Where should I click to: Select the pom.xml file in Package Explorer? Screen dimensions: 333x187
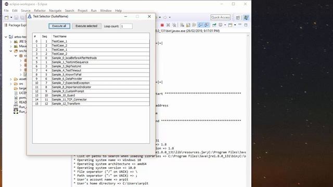20,98
